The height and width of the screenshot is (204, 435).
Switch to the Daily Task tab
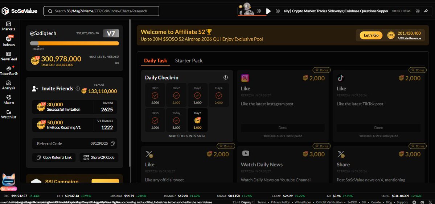(156, 60)
